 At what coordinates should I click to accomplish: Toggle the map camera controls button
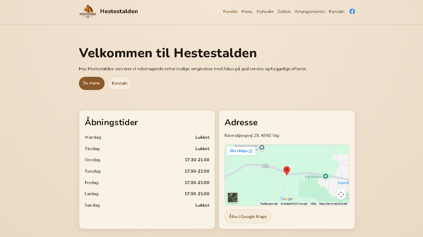click(x=341, y=194)
